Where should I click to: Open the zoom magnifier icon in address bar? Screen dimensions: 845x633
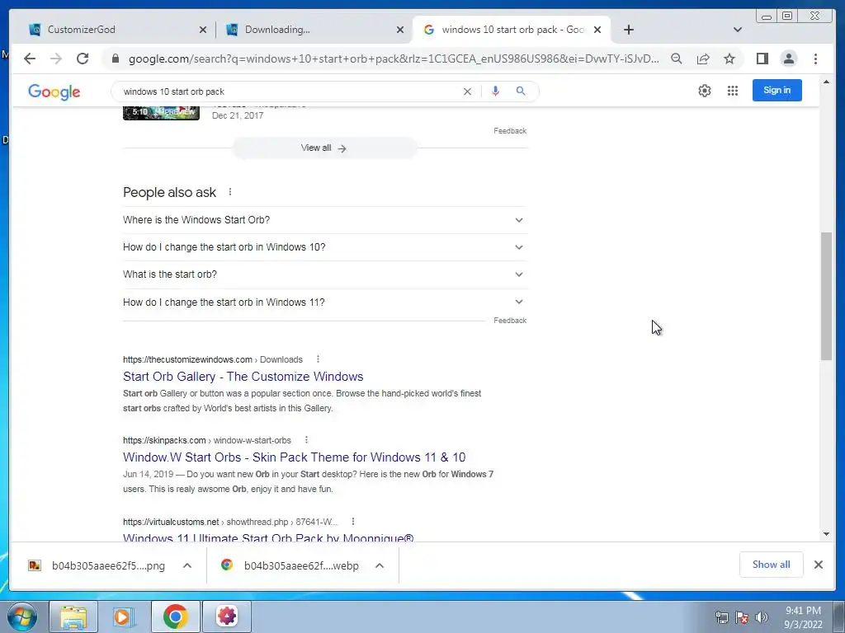[677, 59]
